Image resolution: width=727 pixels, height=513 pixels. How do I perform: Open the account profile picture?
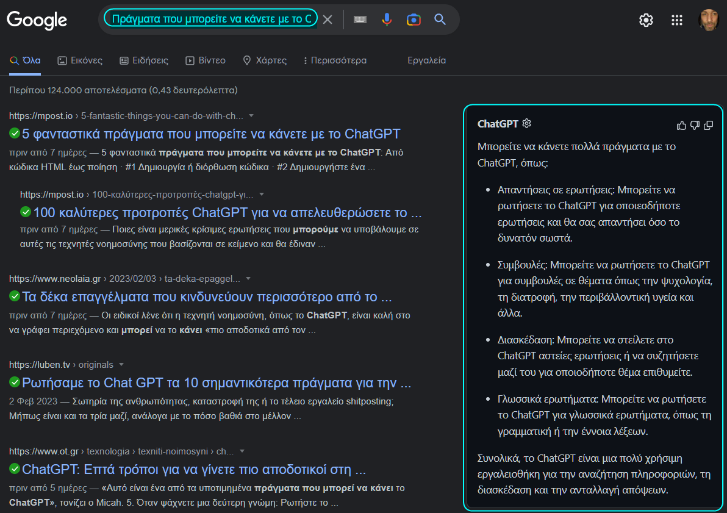point(709,20)
